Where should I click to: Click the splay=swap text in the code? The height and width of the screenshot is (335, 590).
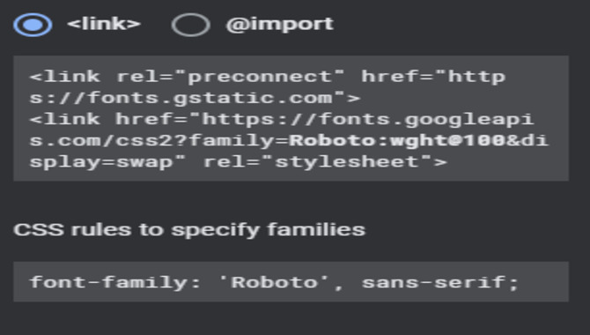[x=101, y=163]
